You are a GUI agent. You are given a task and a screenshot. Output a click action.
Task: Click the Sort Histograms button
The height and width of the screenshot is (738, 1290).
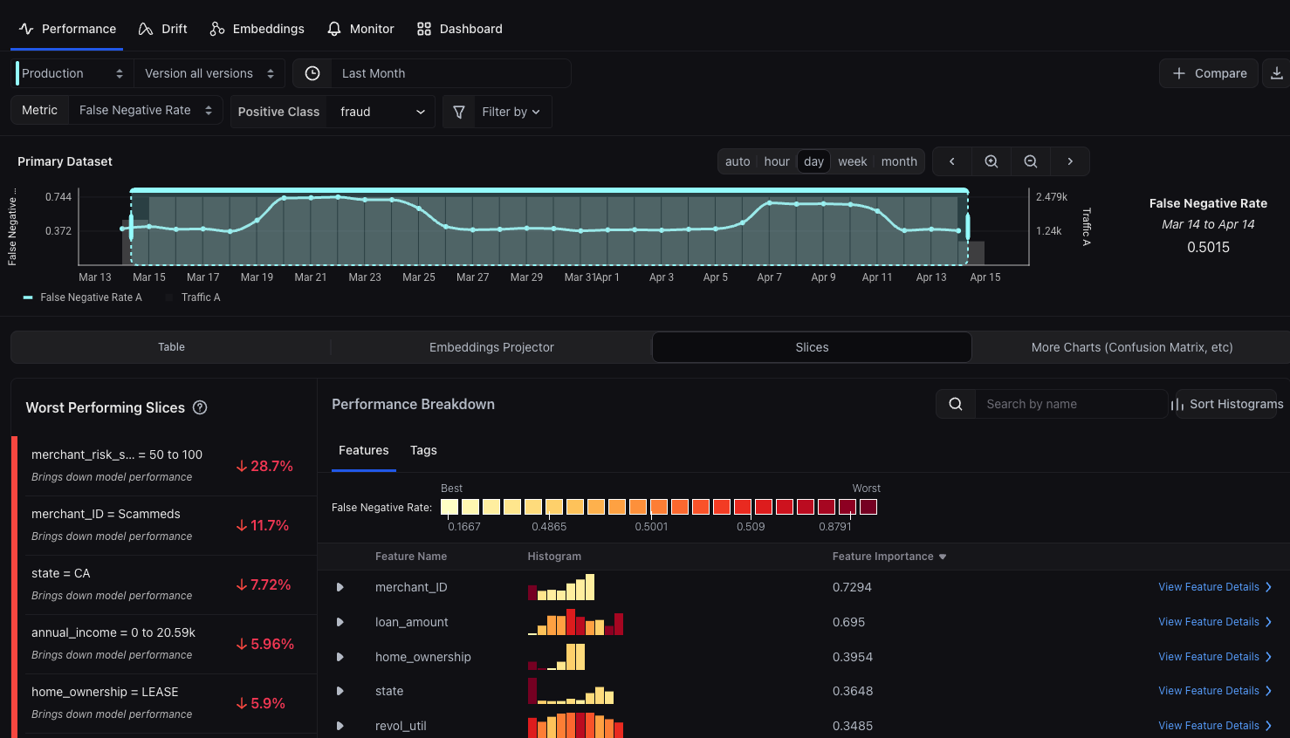click(1226, 404)
